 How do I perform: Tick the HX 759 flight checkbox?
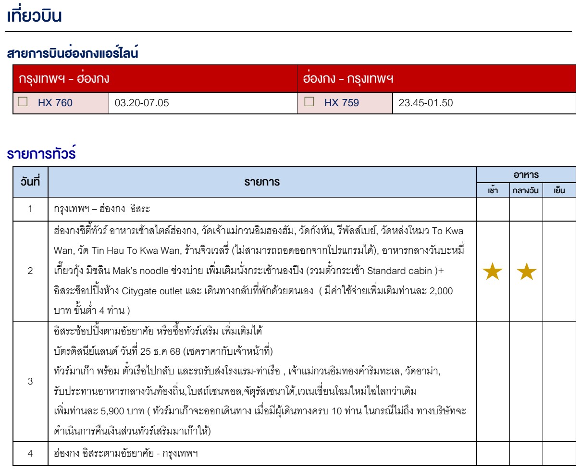point(309,102)
